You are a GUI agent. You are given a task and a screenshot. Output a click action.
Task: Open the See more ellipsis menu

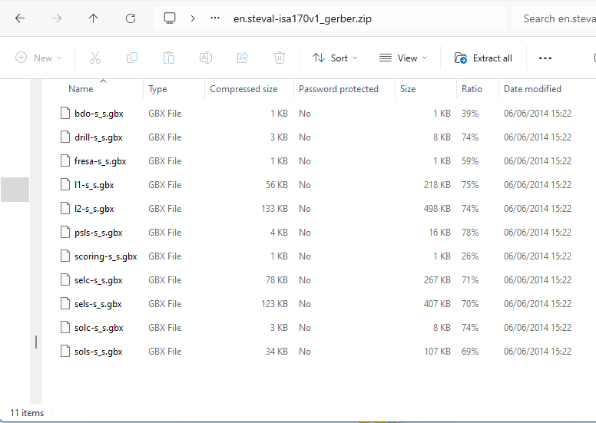tap(545, 58)
